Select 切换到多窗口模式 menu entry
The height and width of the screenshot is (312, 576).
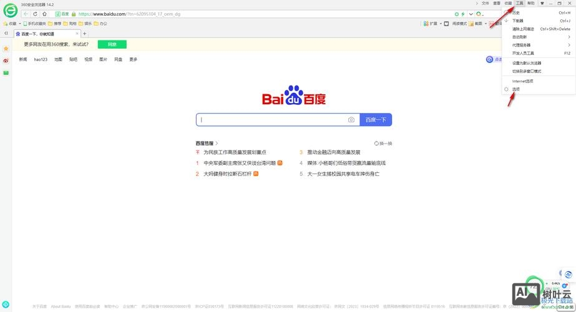[x=539, y=71]
